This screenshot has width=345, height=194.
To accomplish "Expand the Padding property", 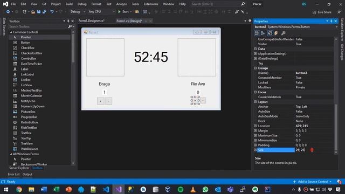I will coord(255,145).
